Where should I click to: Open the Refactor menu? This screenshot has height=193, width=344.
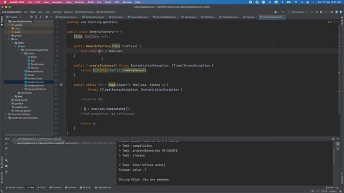click(x=80, y=2)
